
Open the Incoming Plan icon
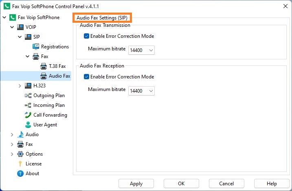coord(28,105)
